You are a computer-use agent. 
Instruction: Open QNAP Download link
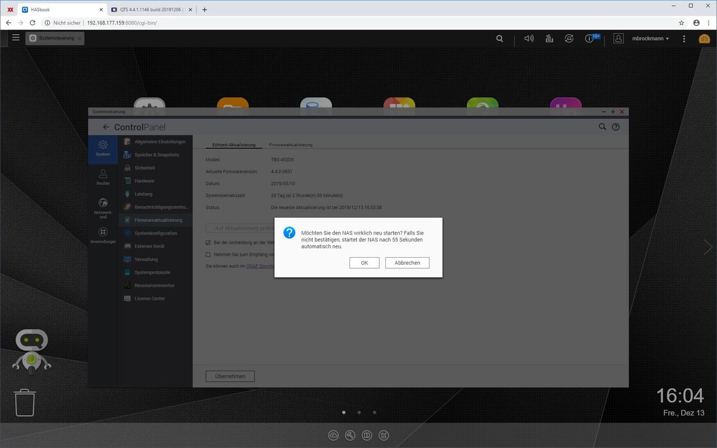click(260, 266)
